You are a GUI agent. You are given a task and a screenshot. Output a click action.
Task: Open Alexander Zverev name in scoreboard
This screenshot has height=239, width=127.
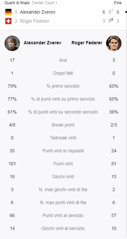point(37,12)
